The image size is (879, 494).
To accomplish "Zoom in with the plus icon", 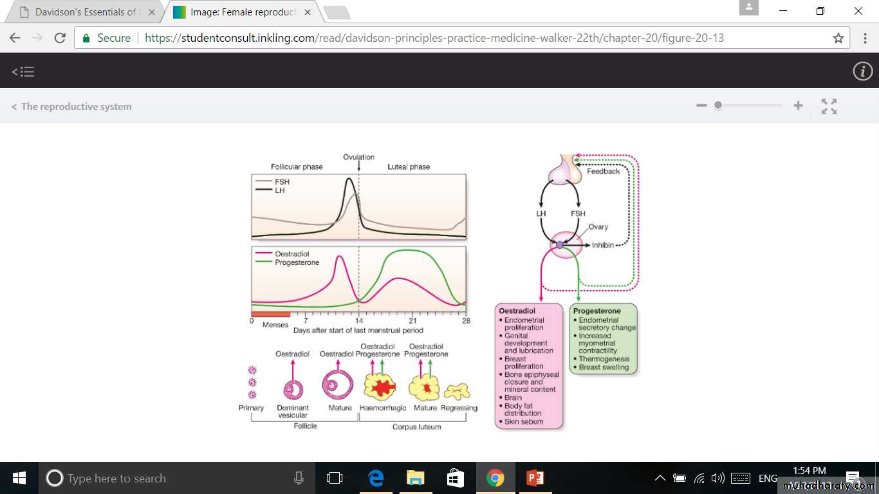I will coord(798,105).
